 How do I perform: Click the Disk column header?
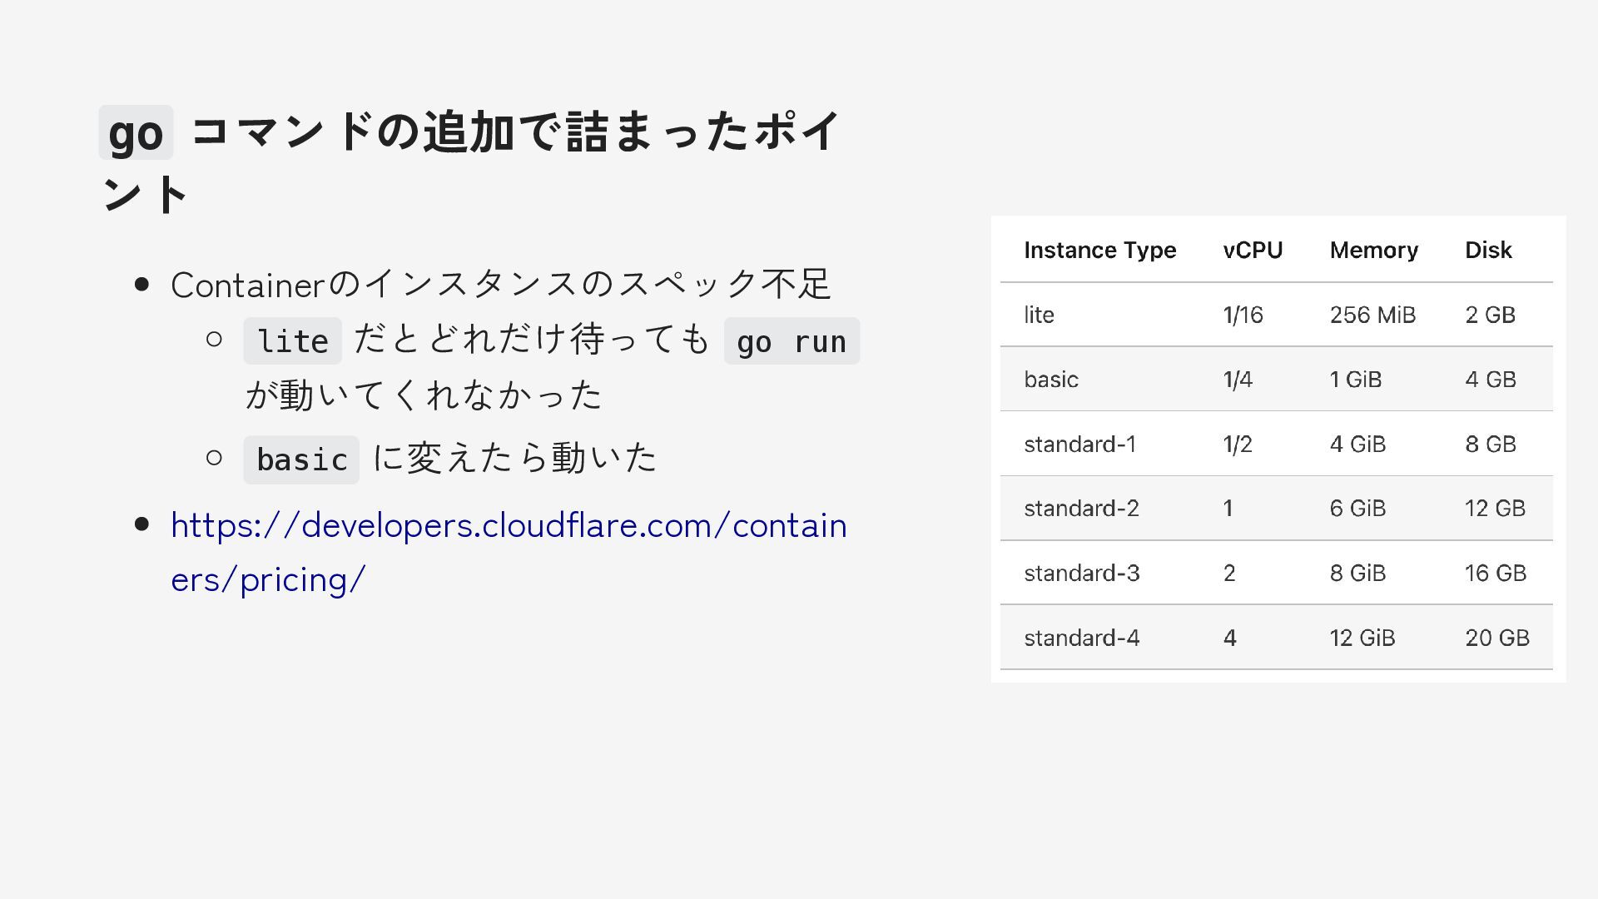tap(1488, 251)
